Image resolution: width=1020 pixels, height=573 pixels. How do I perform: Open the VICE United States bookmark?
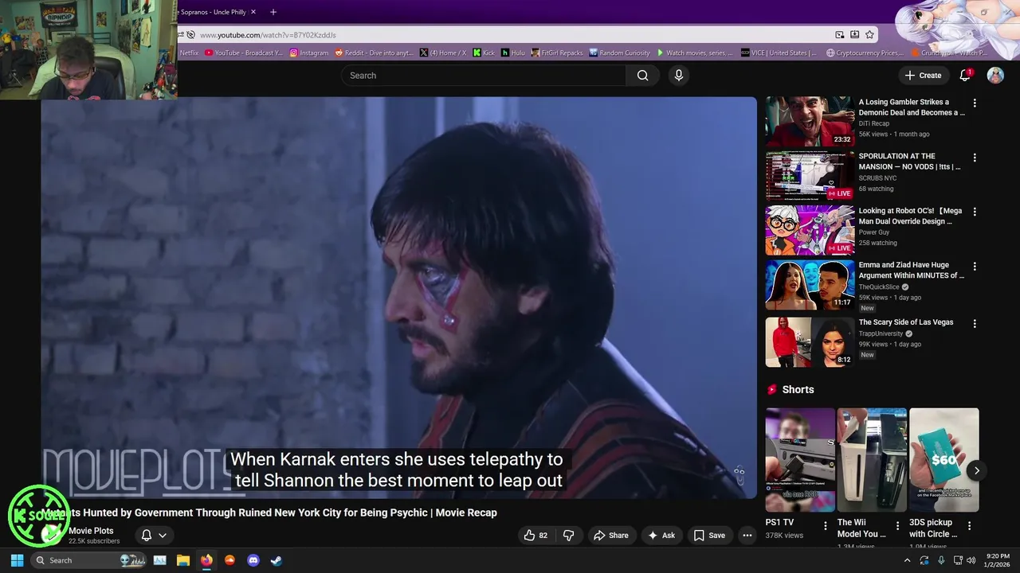(779, 53)
